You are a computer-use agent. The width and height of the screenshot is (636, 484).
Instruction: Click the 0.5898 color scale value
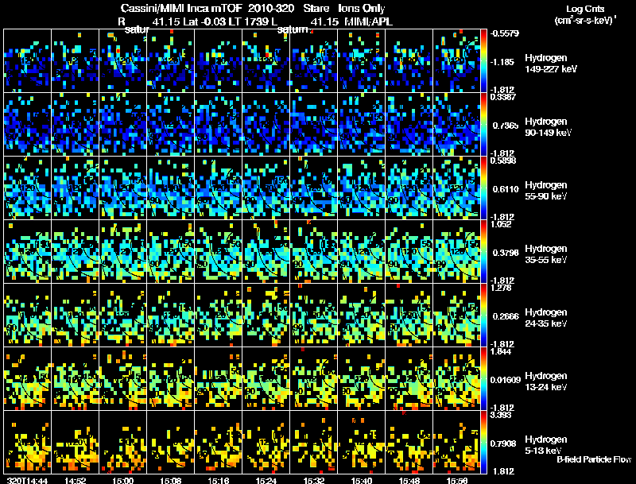502,161
